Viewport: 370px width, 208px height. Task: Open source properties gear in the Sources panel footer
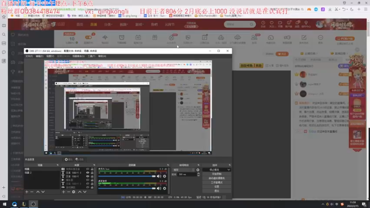tap(74, 192)
